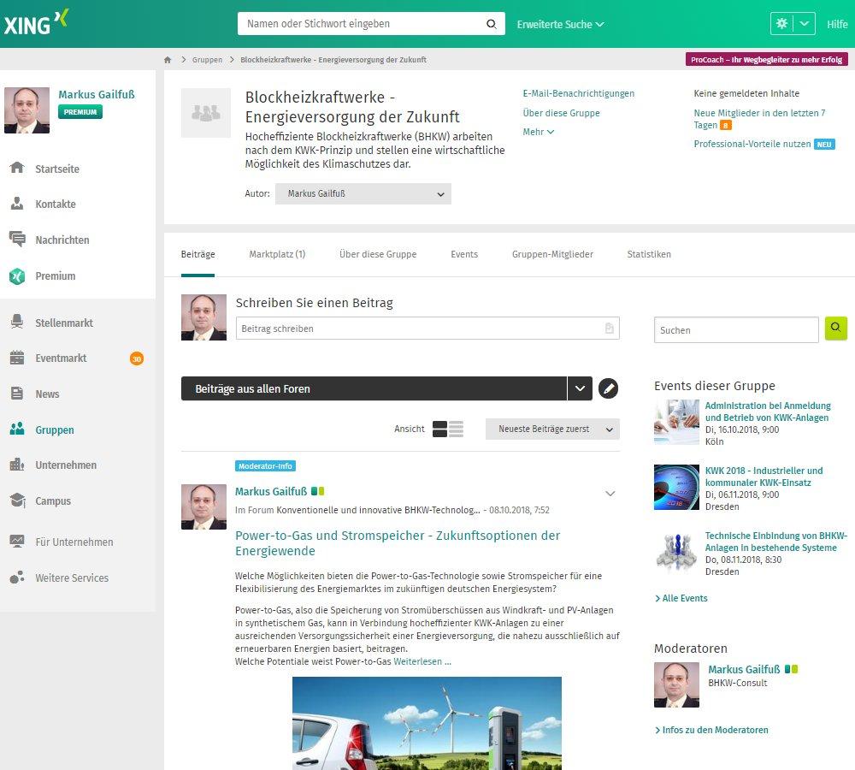Switch to the Beiträge tab
Image resolution: width=855 pixels, height=770 pixels.
click(x=198, y=254)
